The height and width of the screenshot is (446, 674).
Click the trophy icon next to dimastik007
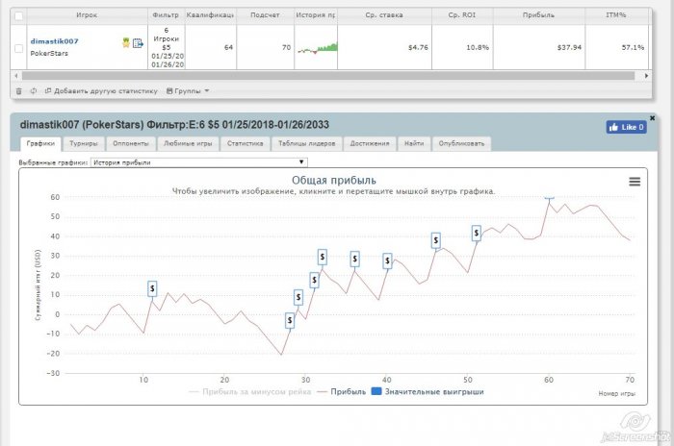pyautogui.click(x=126, y=43)
